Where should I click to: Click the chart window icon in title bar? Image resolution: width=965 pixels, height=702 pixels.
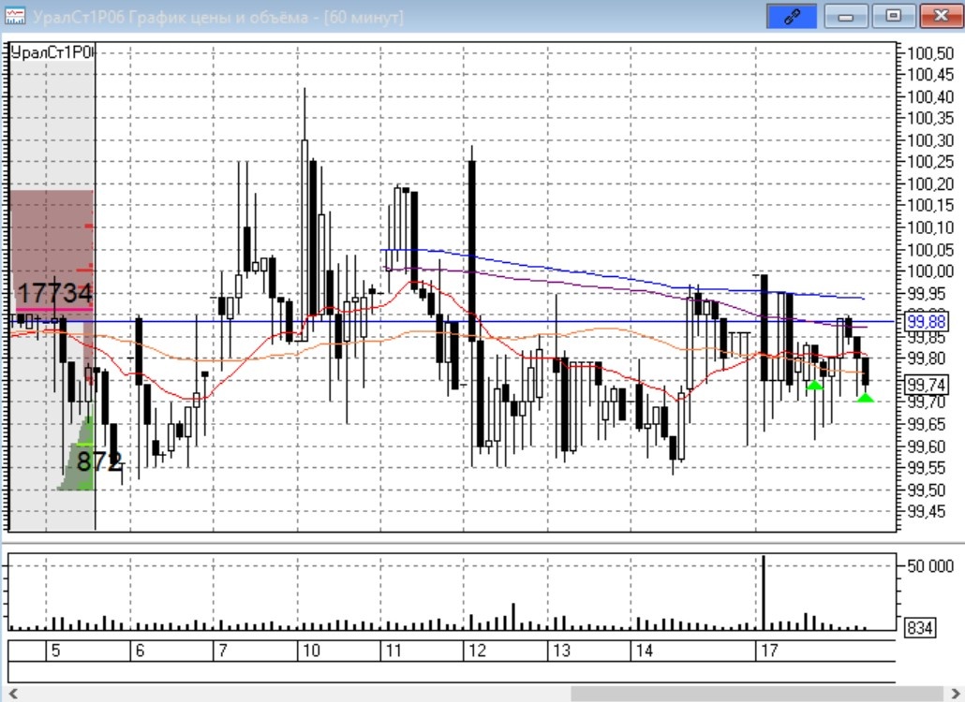pos(15,17)
